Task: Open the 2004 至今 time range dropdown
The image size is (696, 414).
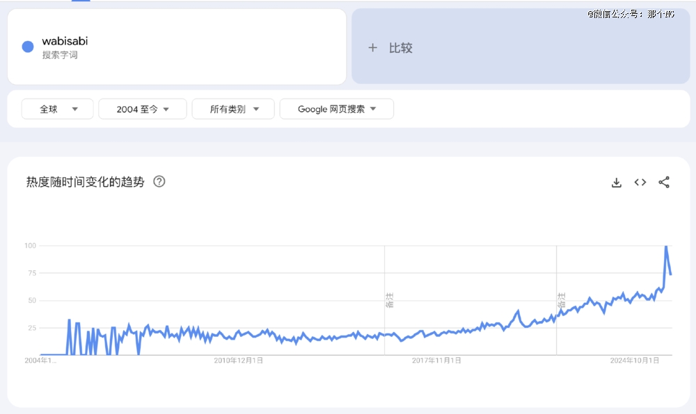Action: [x=143, y=109]
